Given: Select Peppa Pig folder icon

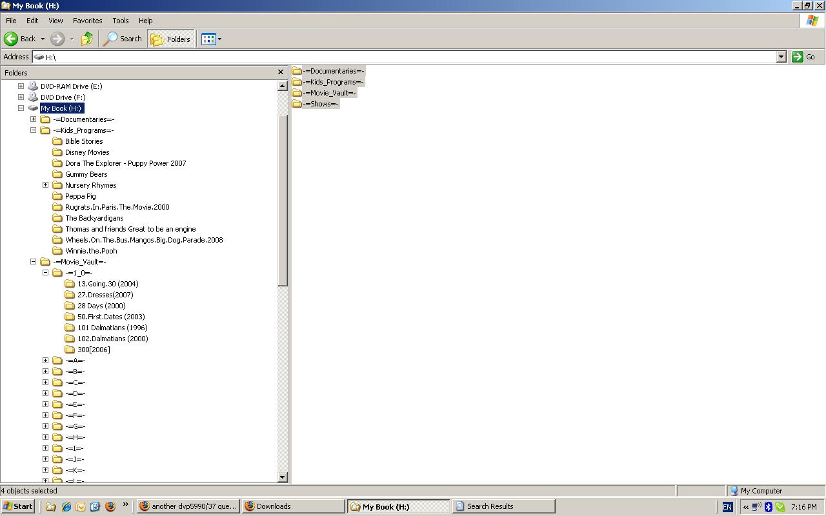Looking at the screenshot, I should [57, 196].
